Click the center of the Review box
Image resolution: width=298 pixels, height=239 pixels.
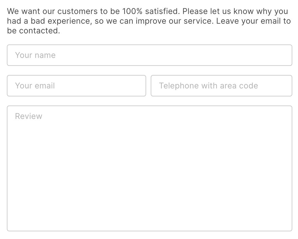149,168
